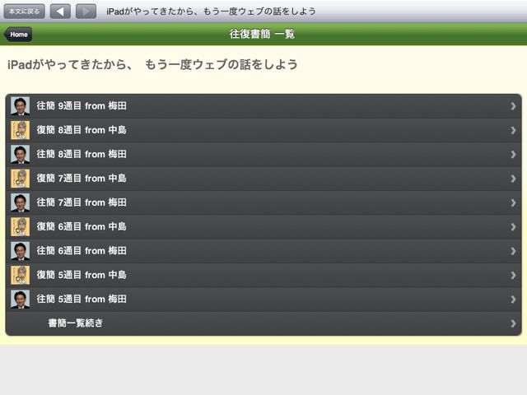This screenshot has width=527, height=395.
Task: Chevron on 往簡 5通目 from 梅田 row
Action: [x=513, y=300]
